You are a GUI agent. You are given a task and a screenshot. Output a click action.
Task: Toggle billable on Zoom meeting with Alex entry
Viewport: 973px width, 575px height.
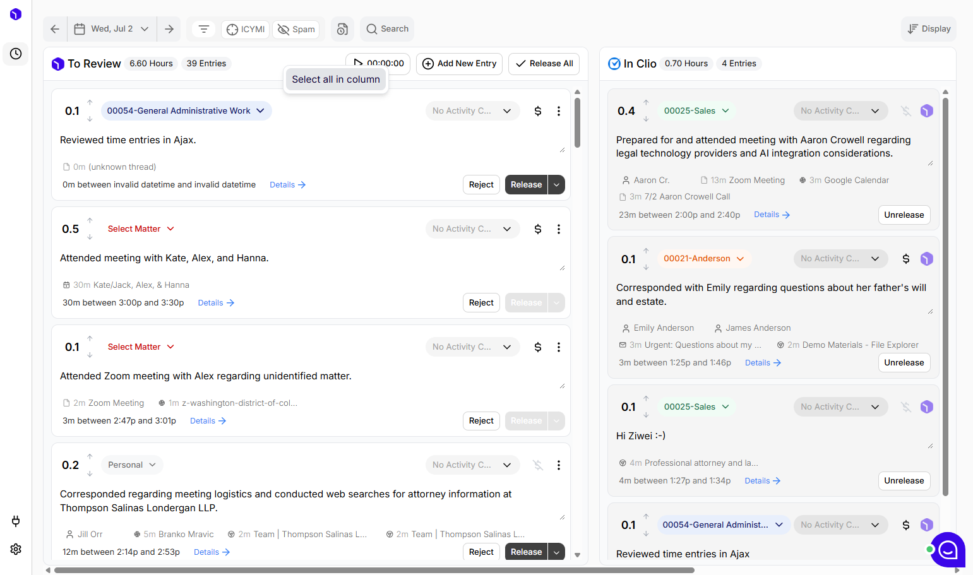pyautogui.click(x=538, y=347)
